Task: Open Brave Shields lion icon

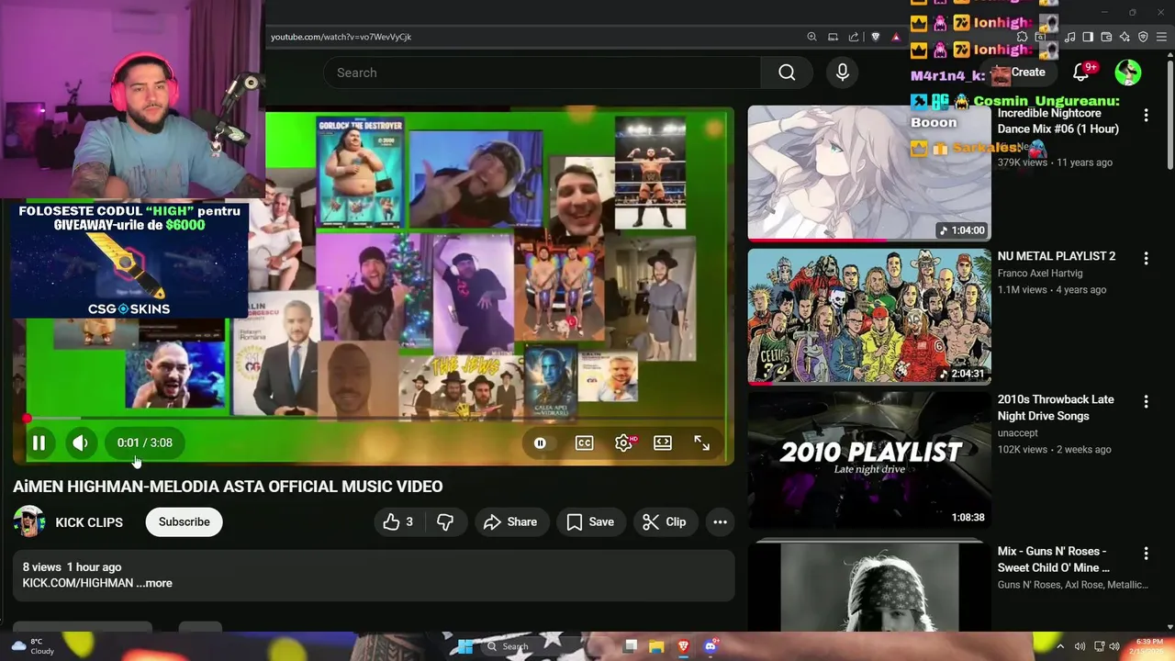Action: 875,37
